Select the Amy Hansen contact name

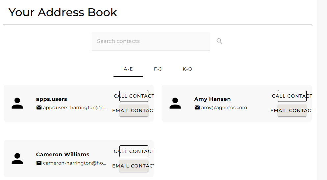(212, 99)
